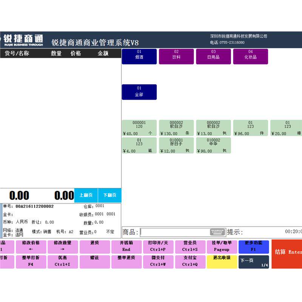Click the 营业员:0 不定 text

click(x=97, y=232)
